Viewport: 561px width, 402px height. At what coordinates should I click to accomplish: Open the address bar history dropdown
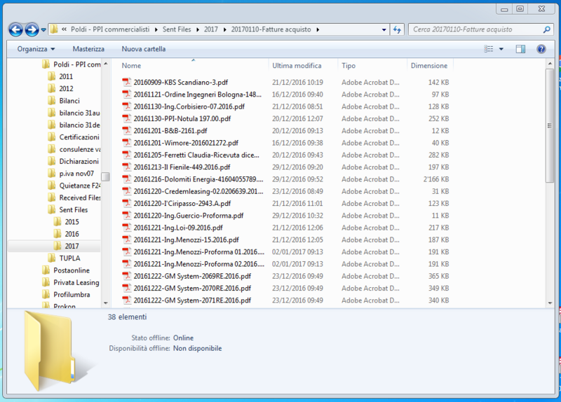(x=384, y=29)
